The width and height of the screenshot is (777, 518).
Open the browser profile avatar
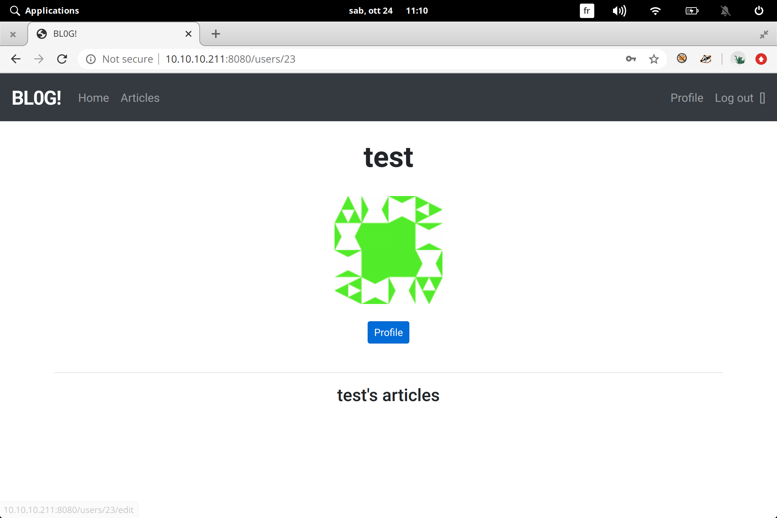point(739,59)
